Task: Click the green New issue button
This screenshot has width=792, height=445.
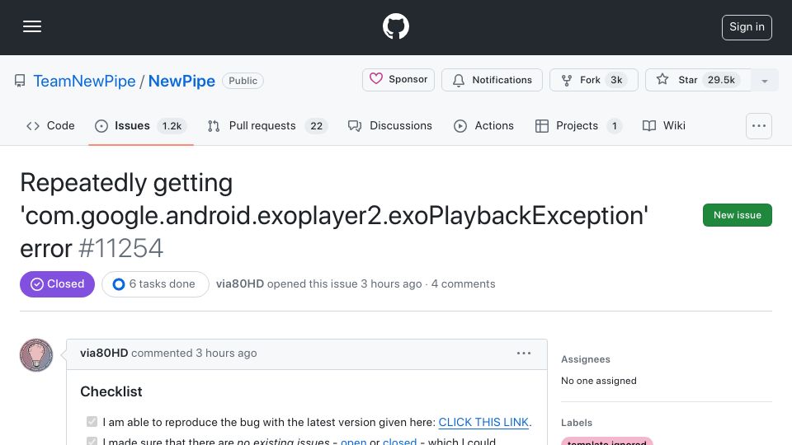Action: pos(737,215)
